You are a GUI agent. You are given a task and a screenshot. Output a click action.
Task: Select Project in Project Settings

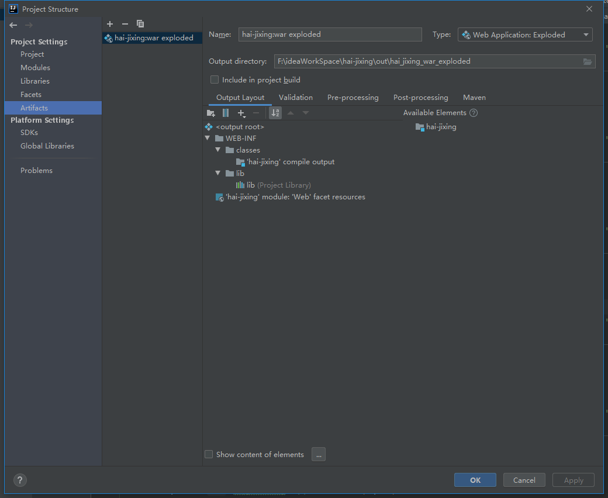(32, 54)
